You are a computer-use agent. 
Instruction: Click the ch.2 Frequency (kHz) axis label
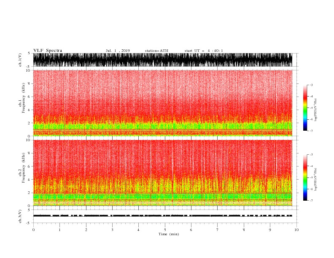pos(22,168)
